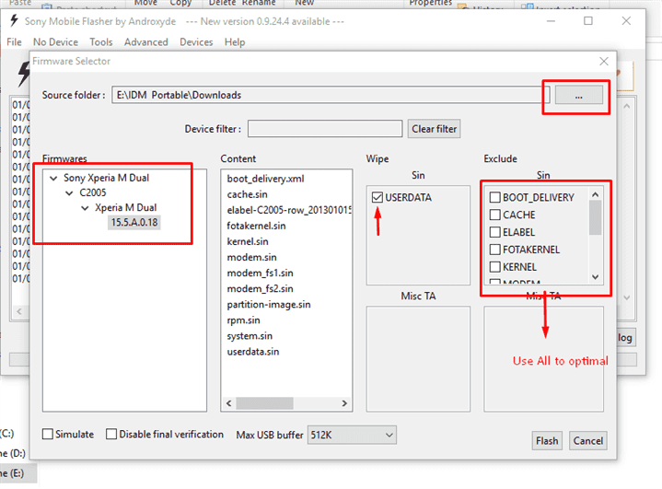This screenshot has height=489, width=662.
Task: Select modem.sin in Content list
Action: pyautogui.click(x=251, y=257)
